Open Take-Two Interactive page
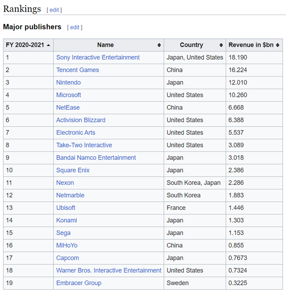286x291 pixels. pyautogui.click(x=84, y=145)
